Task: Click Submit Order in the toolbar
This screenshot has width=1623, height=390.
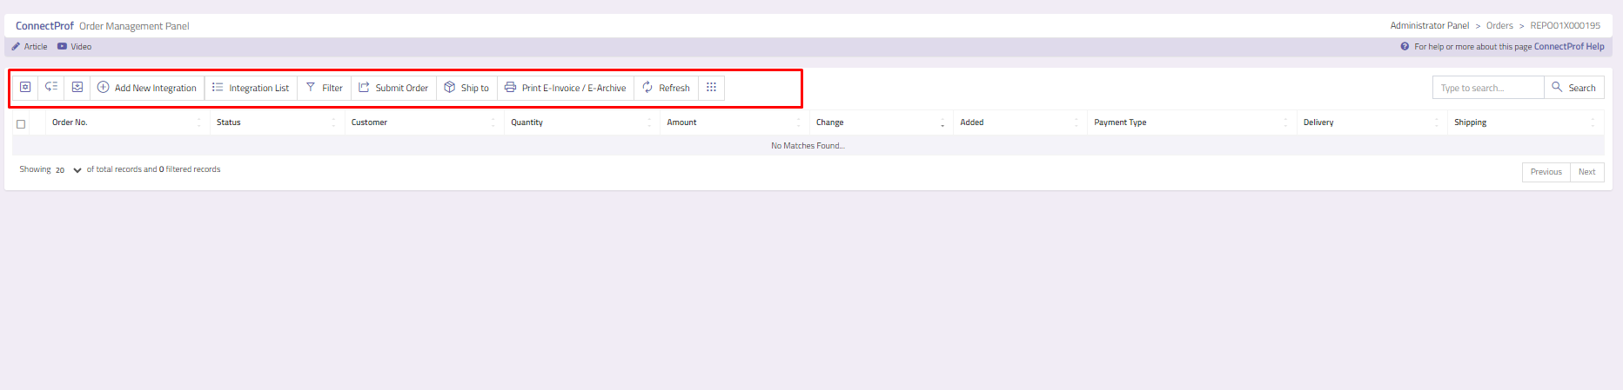Action: coord(393,88)
